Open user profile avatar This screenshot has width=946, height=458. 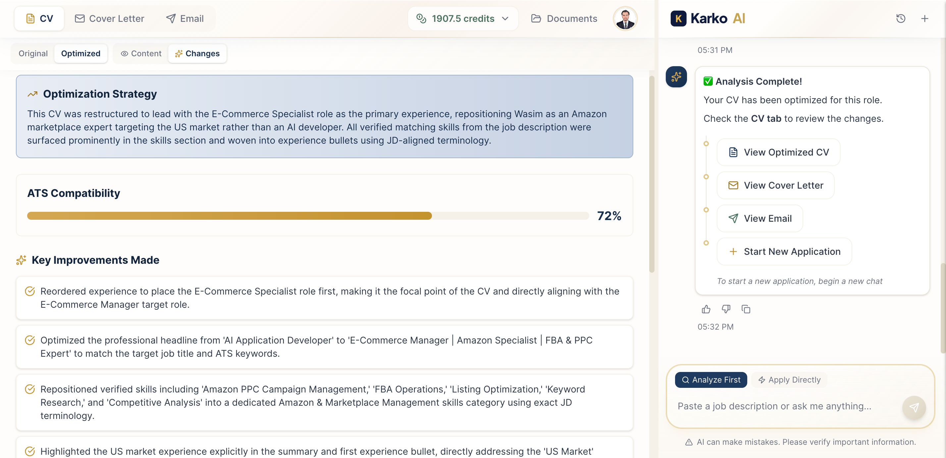pos(625,18)
